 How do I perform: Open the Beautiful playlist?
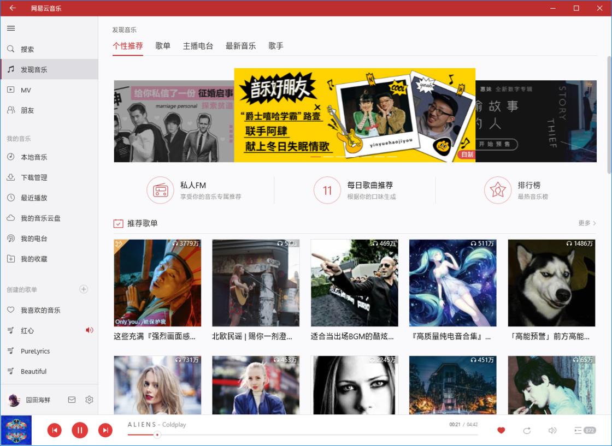point(49,371)
